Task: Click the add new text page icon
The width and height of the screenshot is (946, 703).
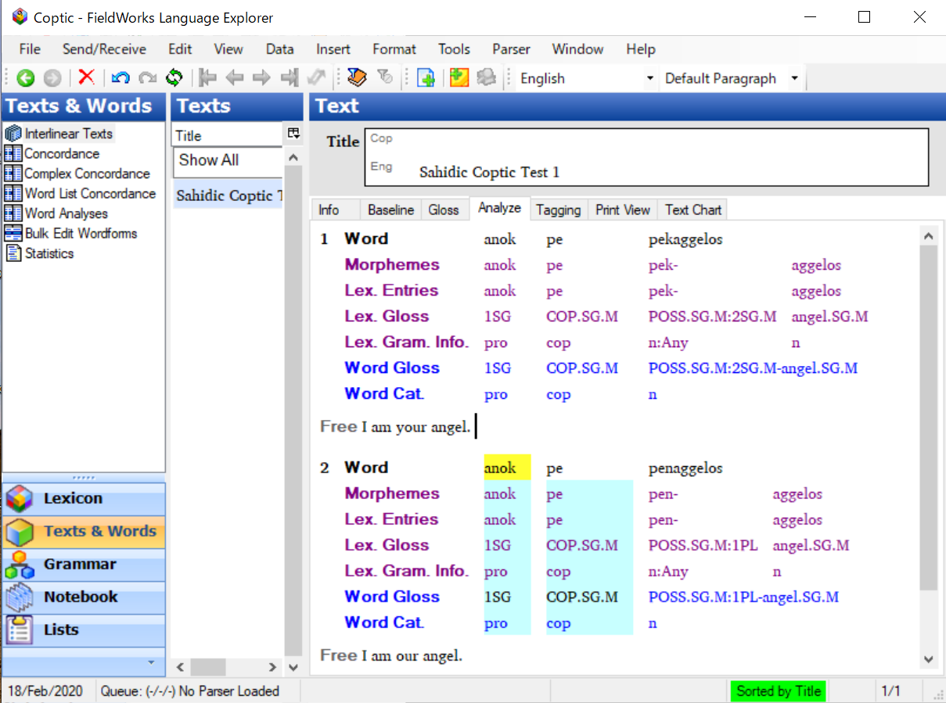Action: (426, 78)
